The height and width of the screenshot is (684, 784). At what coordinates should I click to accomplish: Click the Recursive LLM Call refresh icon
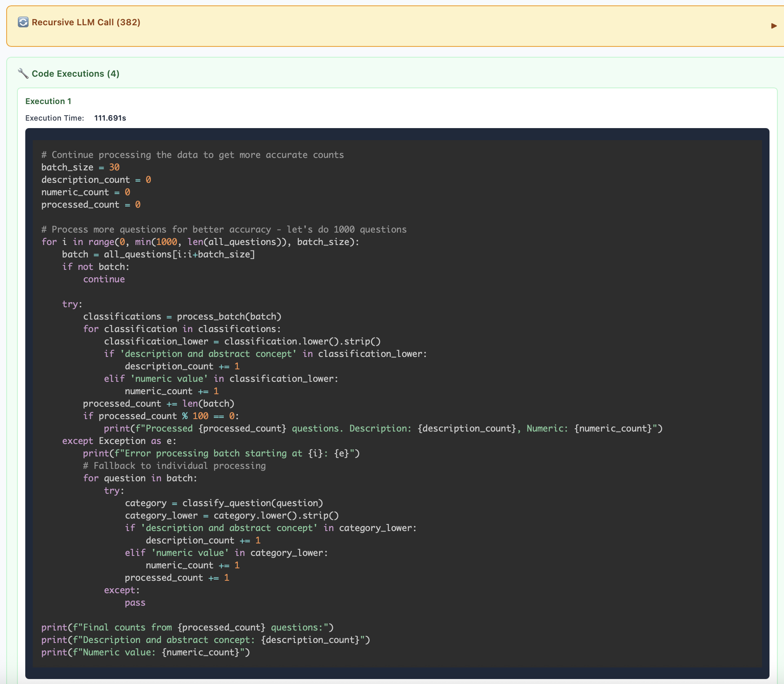pyautogui.click(x=23, y=22)
